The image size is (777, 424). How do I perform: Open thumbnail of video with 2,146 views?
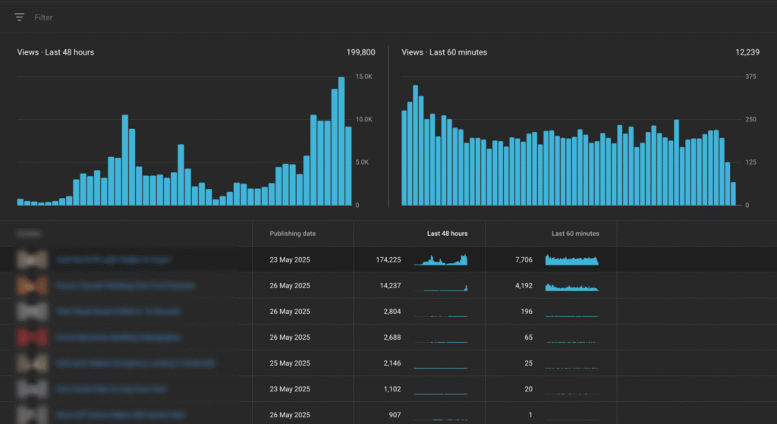[x=32, y=363]
